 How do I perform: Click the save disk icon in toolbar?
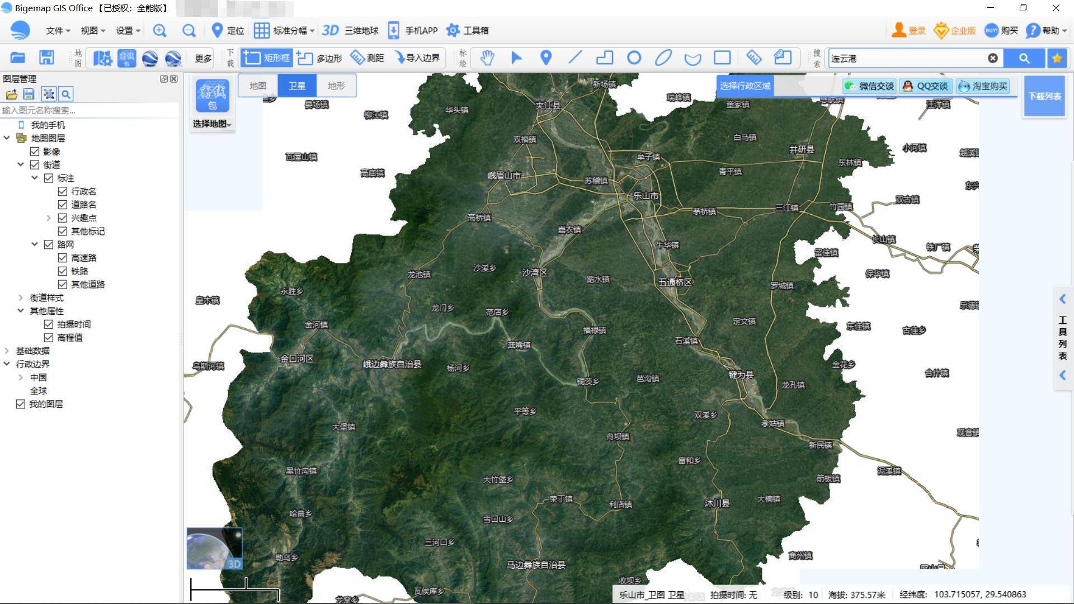[x=46, y=58]
